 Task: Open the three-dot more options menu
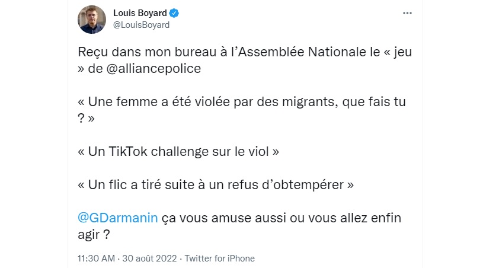point(407,13)
